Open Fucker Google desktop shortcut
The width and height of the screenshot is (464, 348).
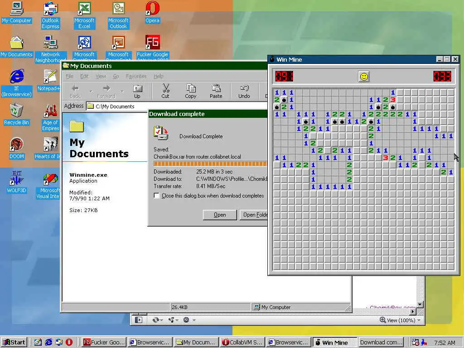tap(152, 48)
